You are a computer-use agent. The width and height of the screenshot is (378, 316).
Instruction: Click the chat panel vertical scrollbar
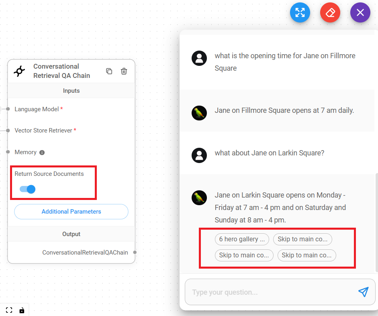(376, 221)
